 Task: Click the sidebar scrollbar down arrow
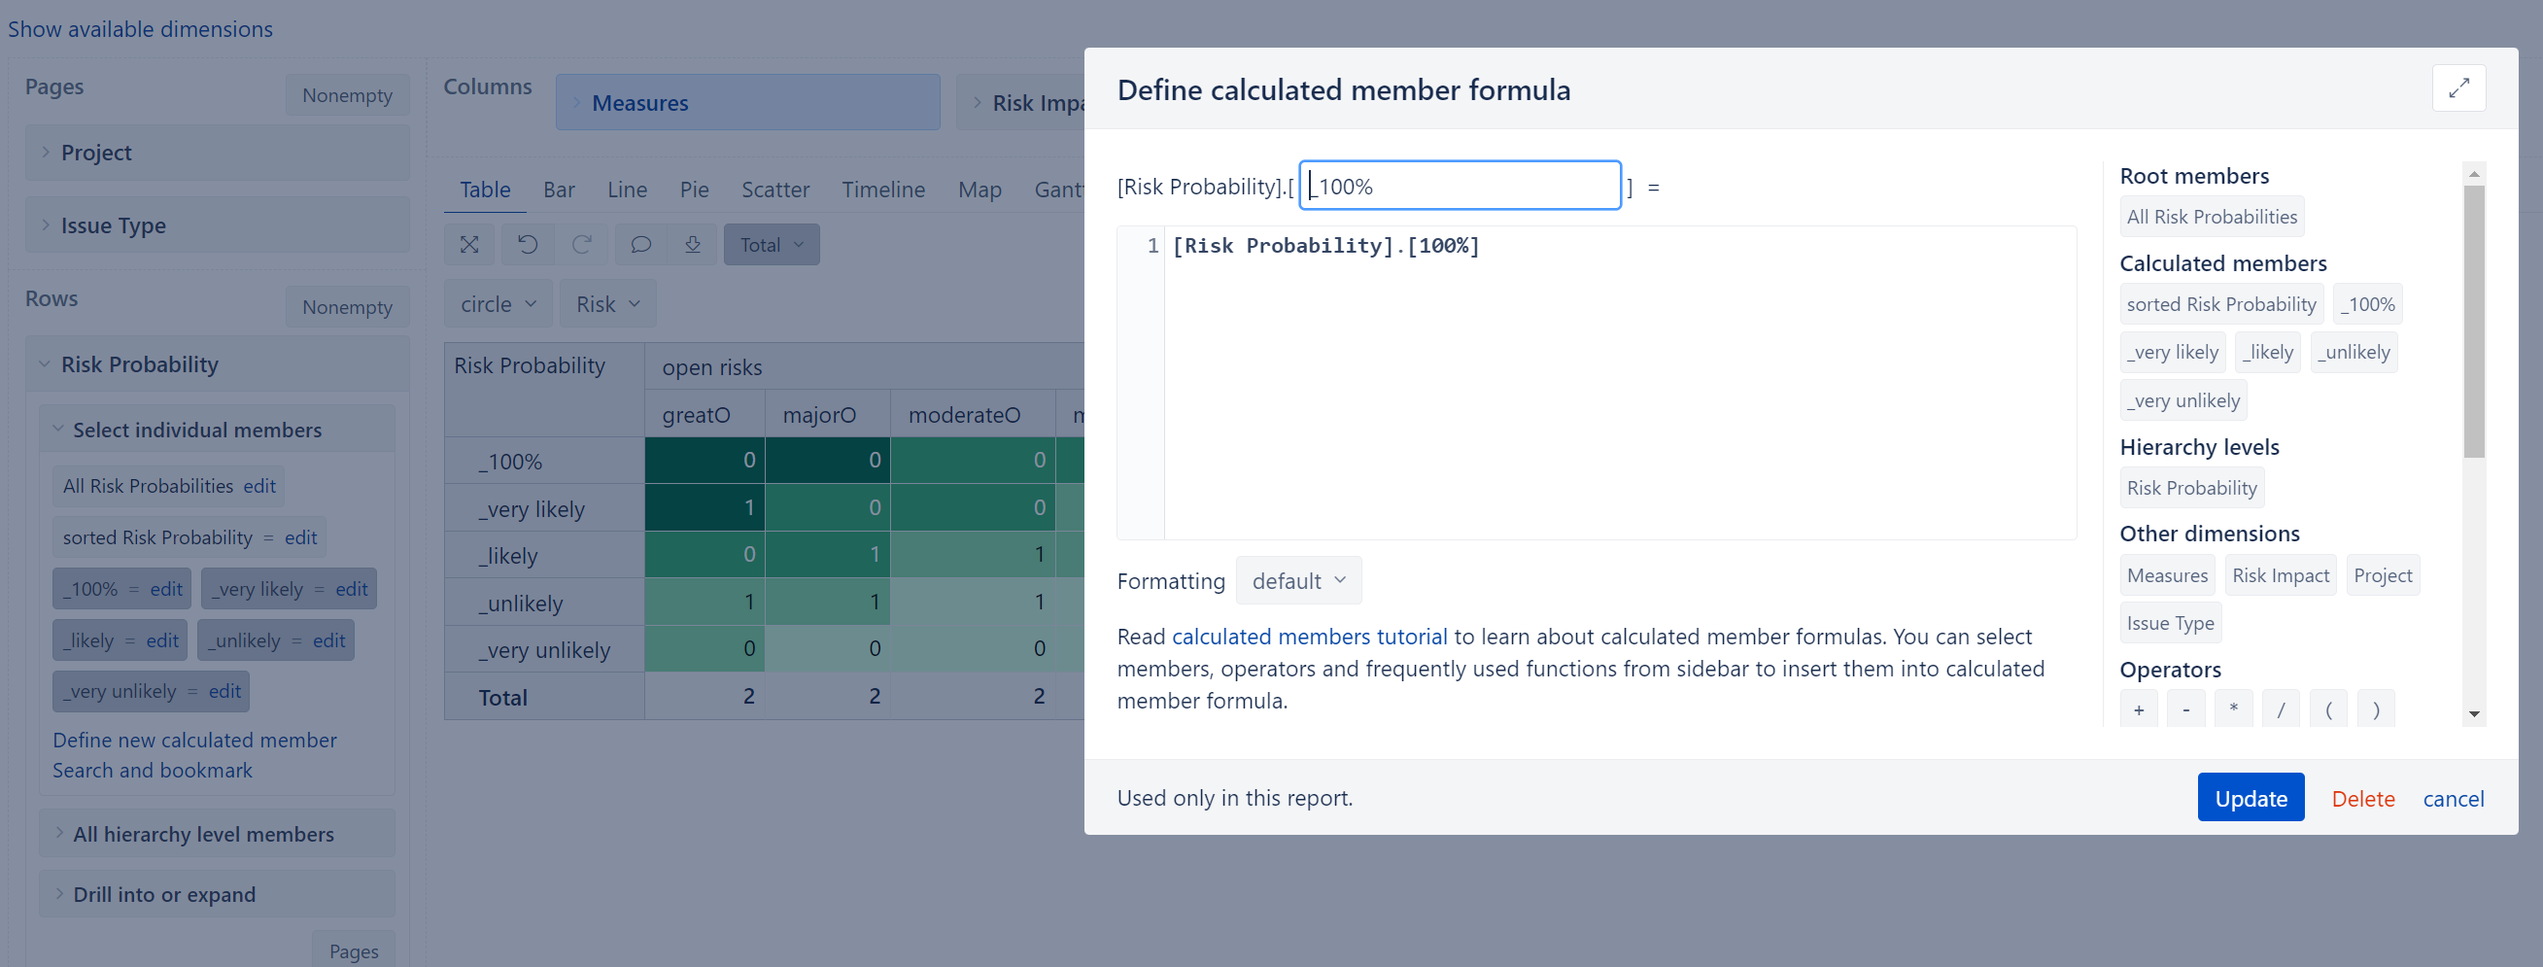pos(2473,713)
